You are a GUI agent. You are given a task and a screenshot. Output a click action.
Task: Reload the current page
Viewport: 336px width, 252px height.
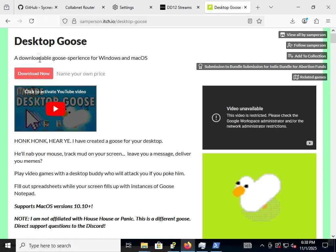[x=31, y=21]
